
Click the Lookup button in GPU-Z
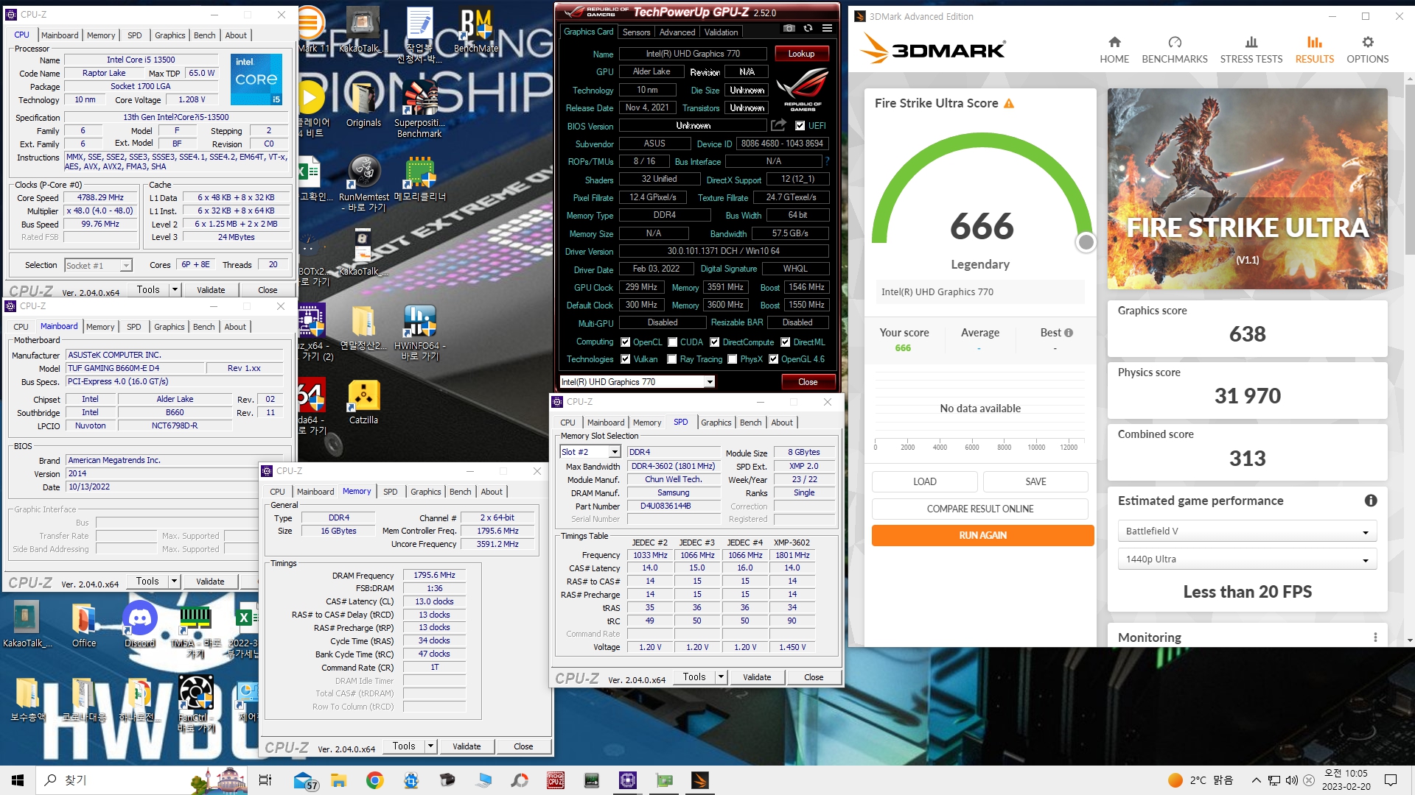tap(802, 54)
